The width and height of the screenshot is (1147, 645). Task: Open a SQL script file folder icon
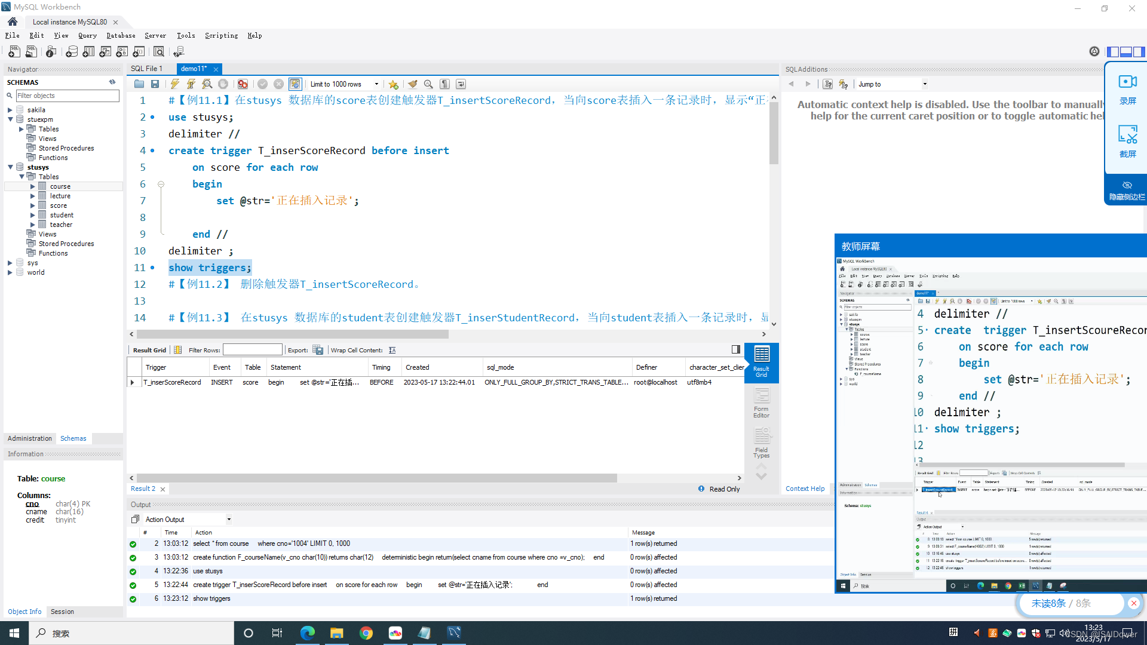[139, 84]
